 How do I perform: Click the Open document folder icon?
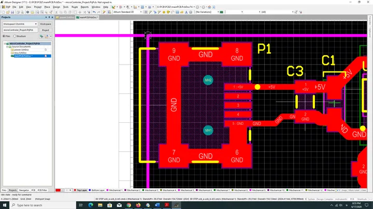coord(8,12)
